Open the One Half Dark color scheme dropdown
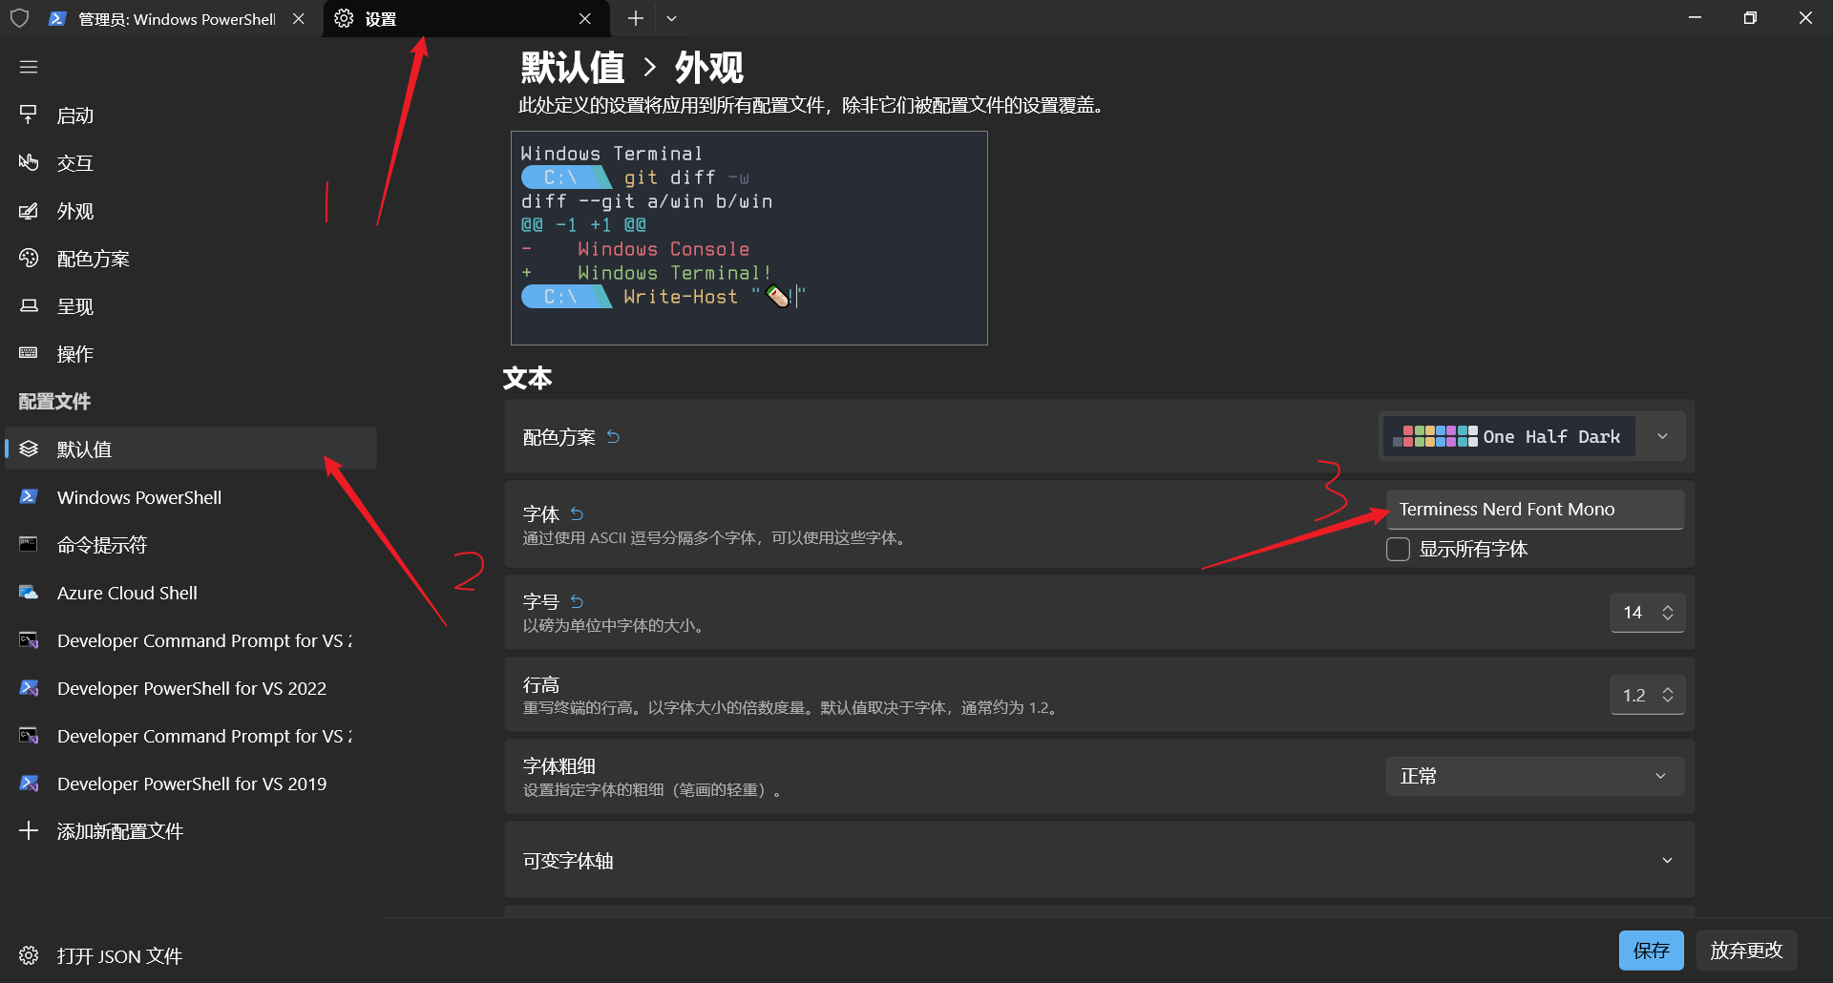 point(1662,436)
